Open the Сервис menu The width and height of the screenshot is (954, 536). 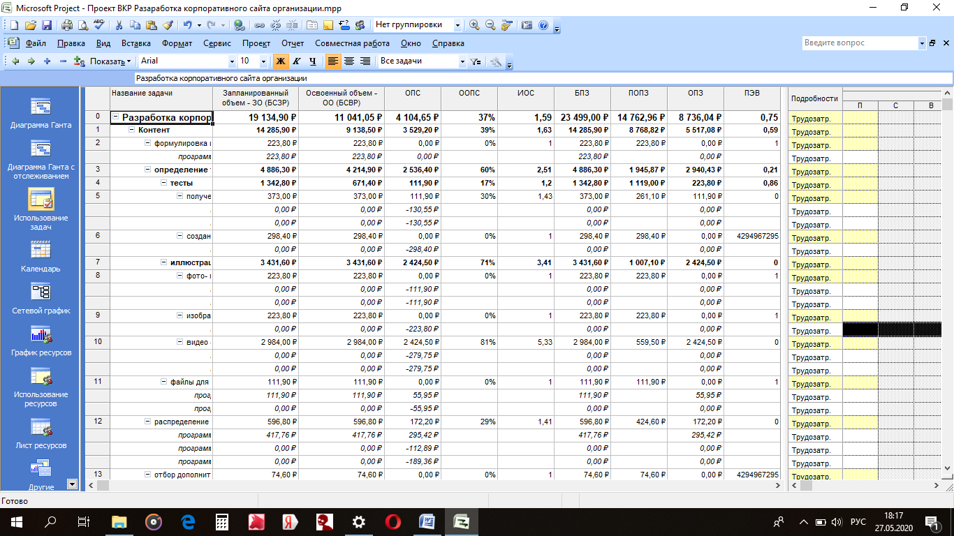pyautogui.click(x=217, y=43)
